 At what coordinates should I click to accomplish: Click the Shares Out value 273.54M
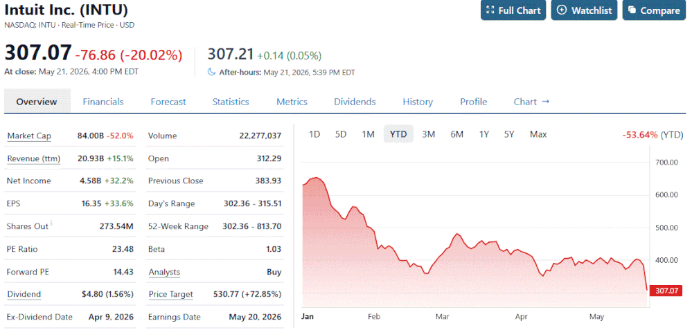tap(116, 226)
